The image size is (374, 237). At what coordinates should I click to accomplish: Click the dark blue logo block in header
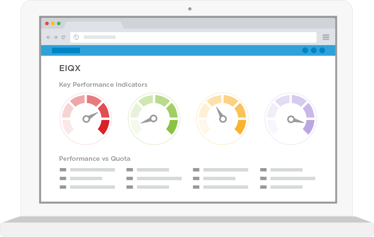click(x=66, y=50)
